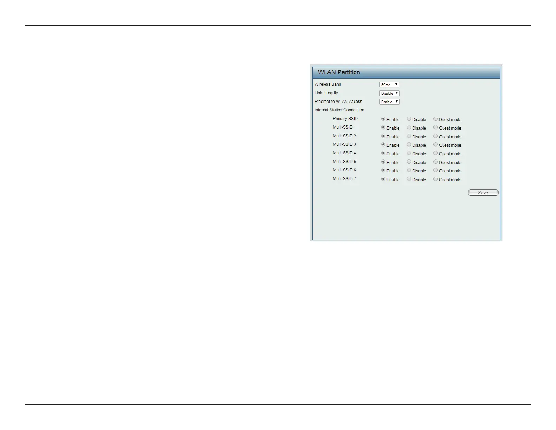Click the "Primary SSID" row label
Viewport: 556px width, 430px height.
(345, 119)
